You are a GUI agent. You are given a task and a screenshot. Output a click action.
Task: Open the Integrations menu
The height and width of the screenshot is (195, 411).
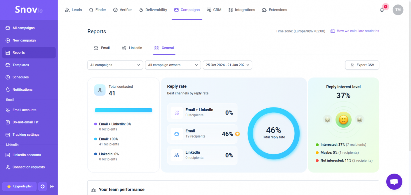[x=242, y=10]
